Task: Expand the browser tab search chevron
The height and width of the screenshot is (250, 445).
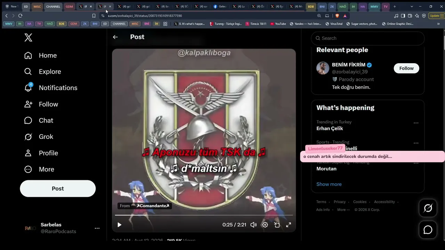Action: coord(412,7)
